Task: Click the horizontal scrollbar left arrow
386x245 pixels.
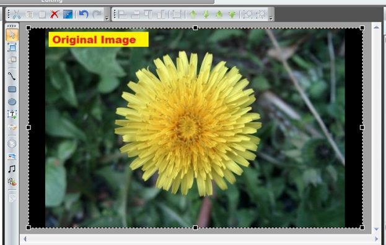Action: coord(25,239)
